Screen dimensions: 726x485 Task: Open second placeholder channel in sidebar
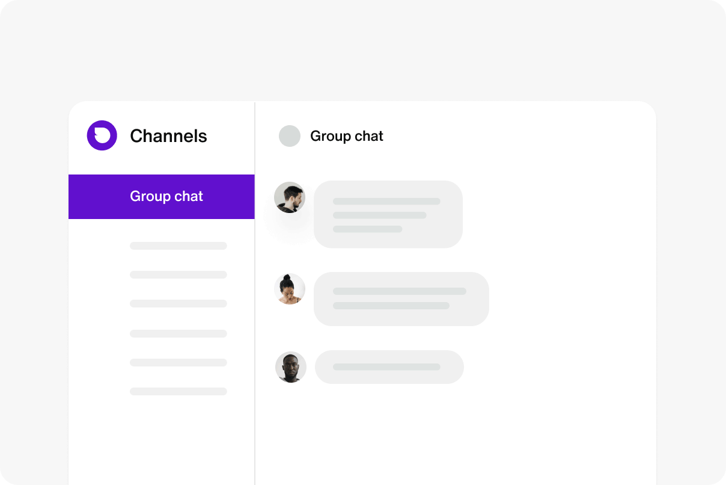(178, 274)
